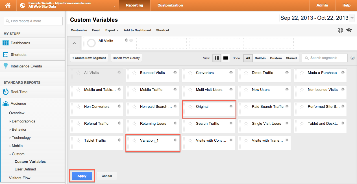
Task: Select the Variation_1 segment name
Action: click(x=149, y=141)
